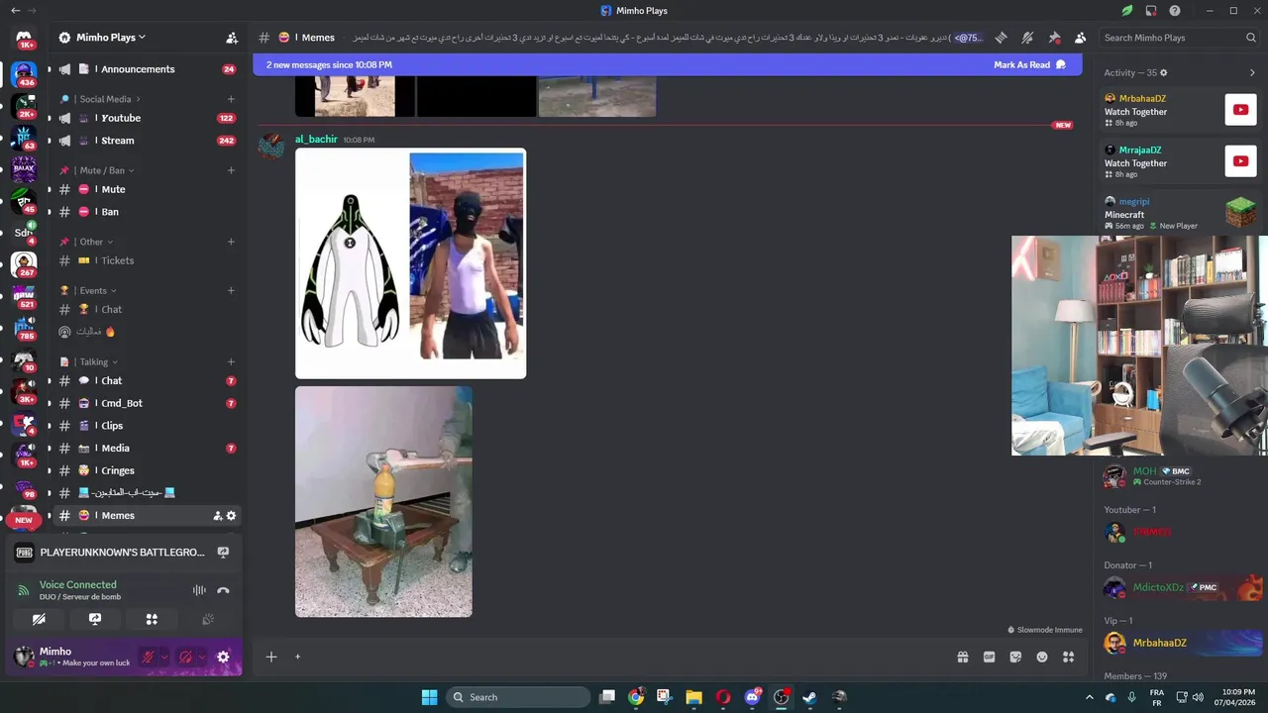The image size is (1268, 713).
Task: Open the Cringes channel
Action: click(146, 470)
